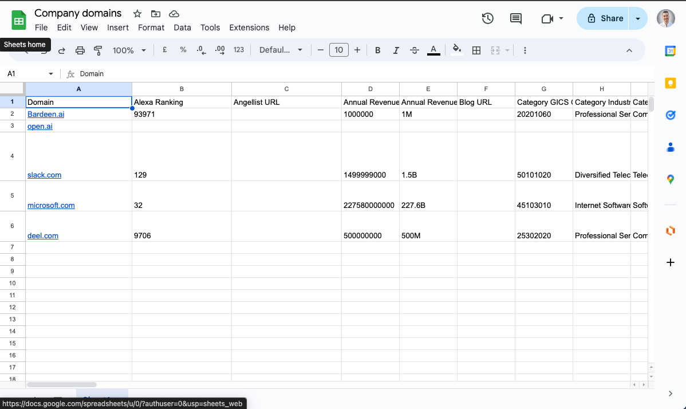Open more number formats 123
The image size is (686, 409).
238,50
